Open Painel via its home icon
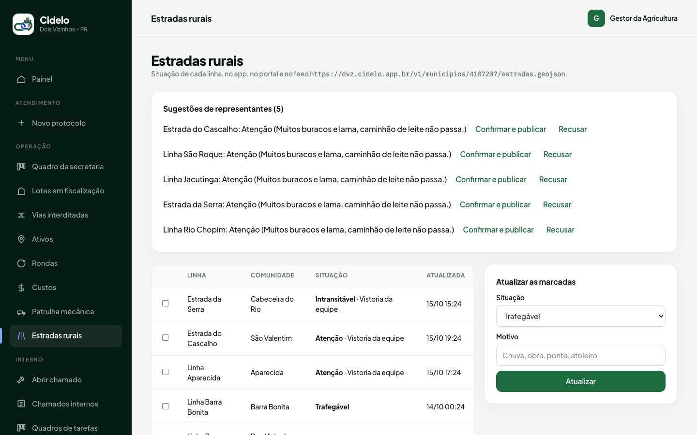 pos(21,79)
